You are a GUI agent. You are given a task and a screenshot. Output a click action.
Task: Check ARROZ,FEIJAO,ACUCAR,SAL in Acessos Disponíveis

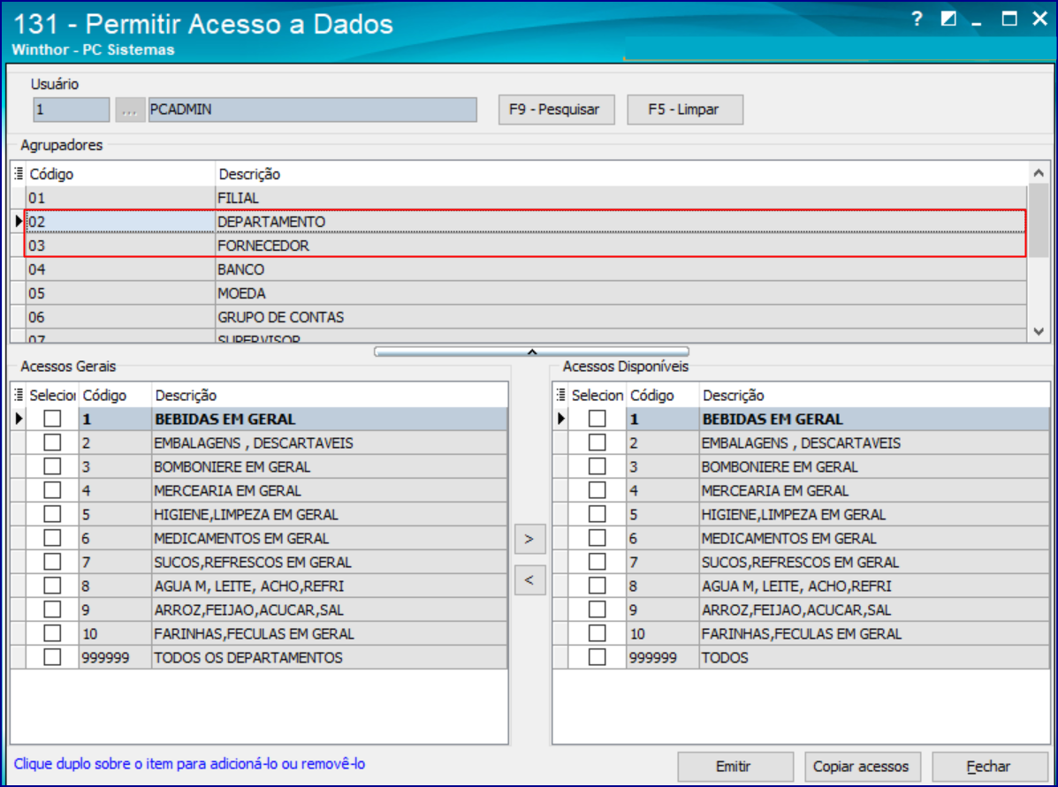pos(598,609)
